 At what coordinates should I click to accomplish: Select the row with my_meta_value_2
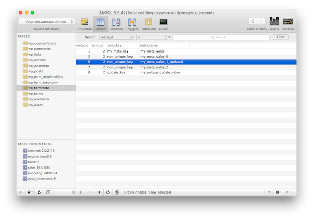[186, 67]
